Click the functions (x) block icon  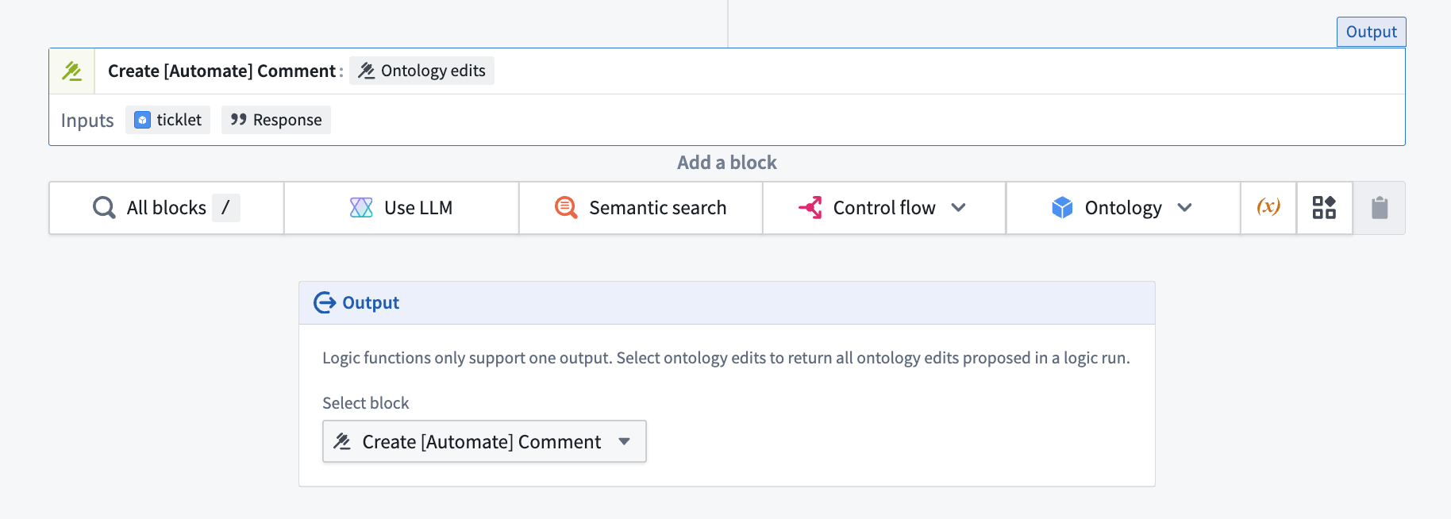tap(1268, 207)
